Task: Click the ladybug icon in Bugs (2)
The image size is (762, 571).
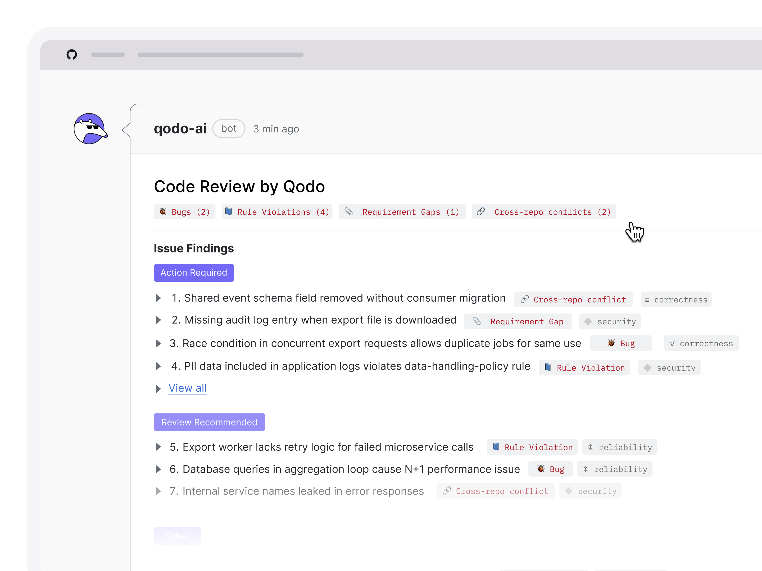Action: point(163,211)
